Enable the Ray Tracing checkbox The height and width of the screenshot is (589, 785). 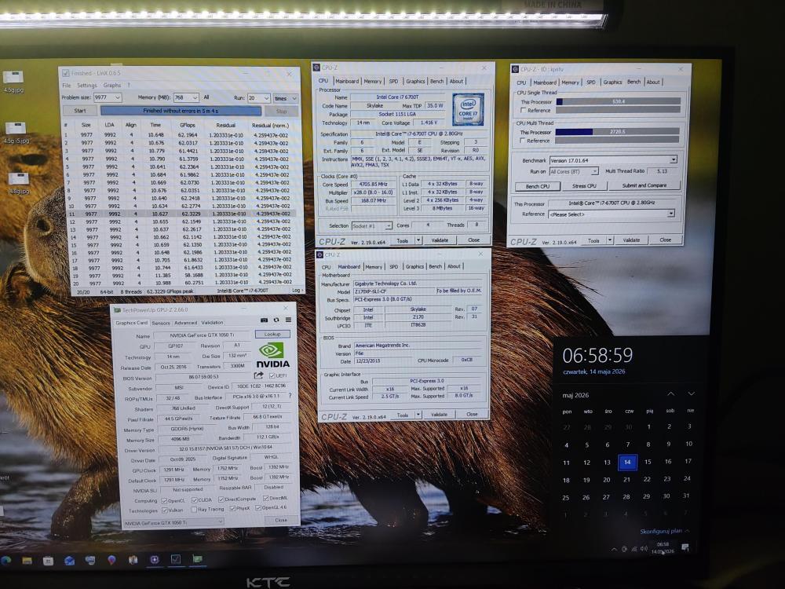coord(194,510)
